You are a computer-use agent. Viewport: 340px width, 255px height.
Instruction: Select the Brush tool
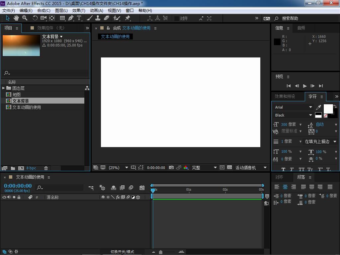point(90,18)
